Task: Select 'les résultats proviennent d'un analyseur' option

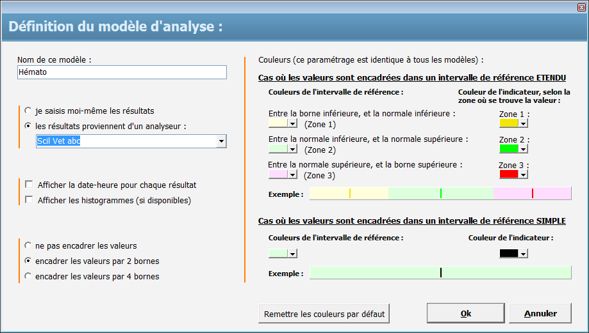Action: [x=28, y=126]
